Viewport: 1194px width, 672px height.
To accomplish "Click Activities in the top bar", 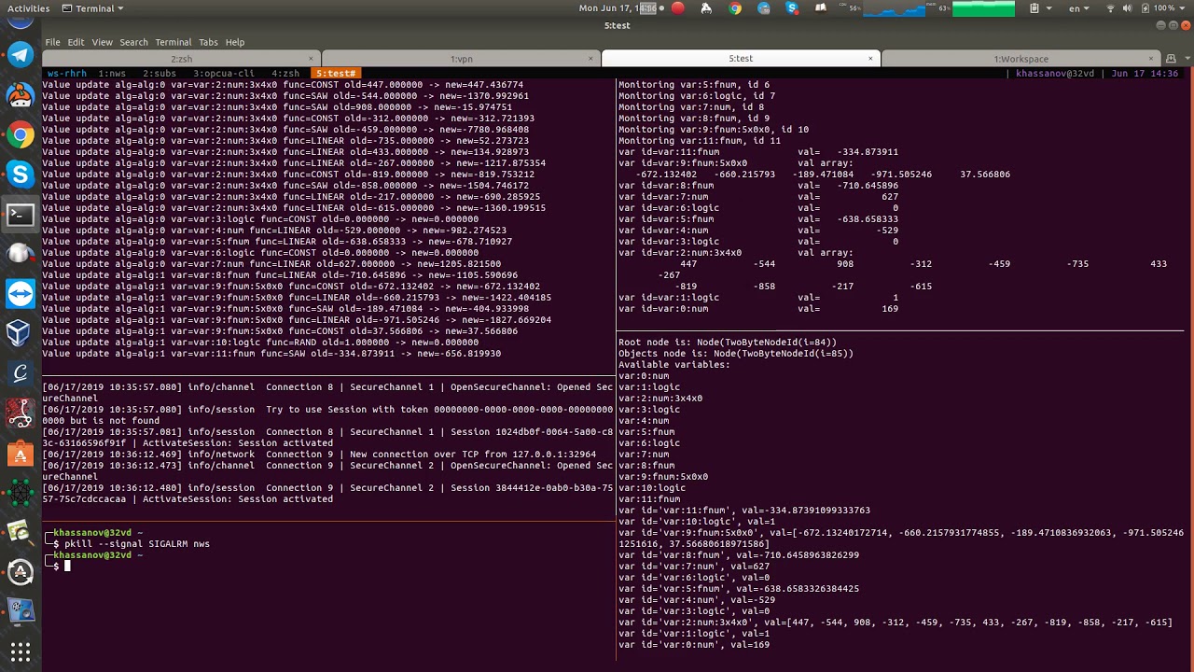I will [x=28, y=8].
